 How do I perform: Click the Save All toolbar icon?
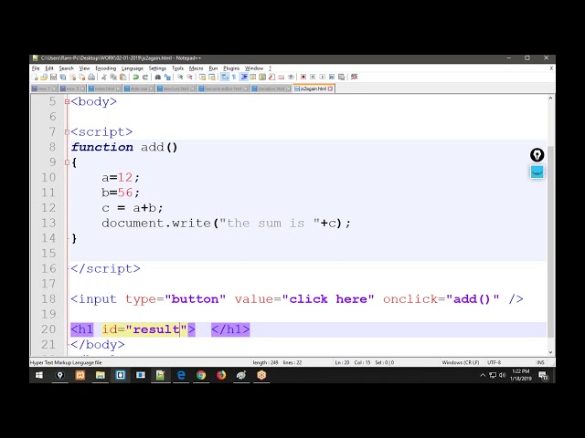[x=62, y=77]
